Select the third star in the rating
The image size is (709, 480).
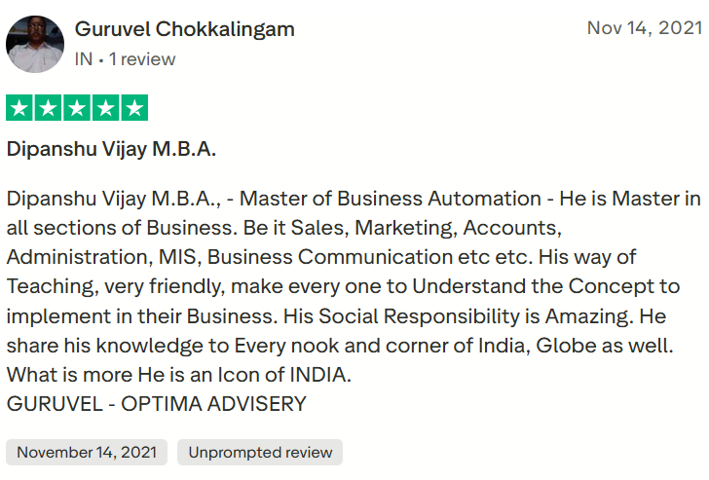coord(77,107)
